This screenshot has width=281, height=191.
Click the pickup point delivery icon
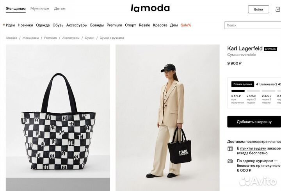pyautogui.click(x=230, y=149)
